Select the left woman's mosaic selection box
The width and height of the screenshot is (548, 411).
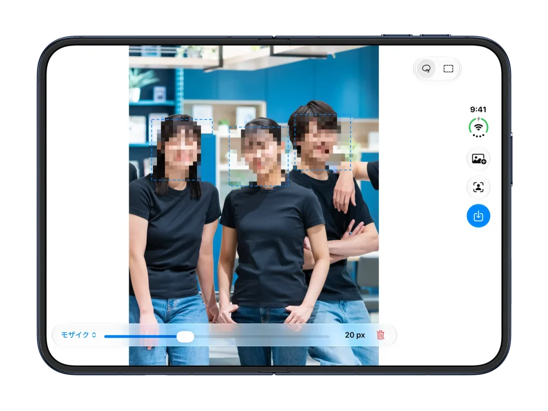pos(182,150)
